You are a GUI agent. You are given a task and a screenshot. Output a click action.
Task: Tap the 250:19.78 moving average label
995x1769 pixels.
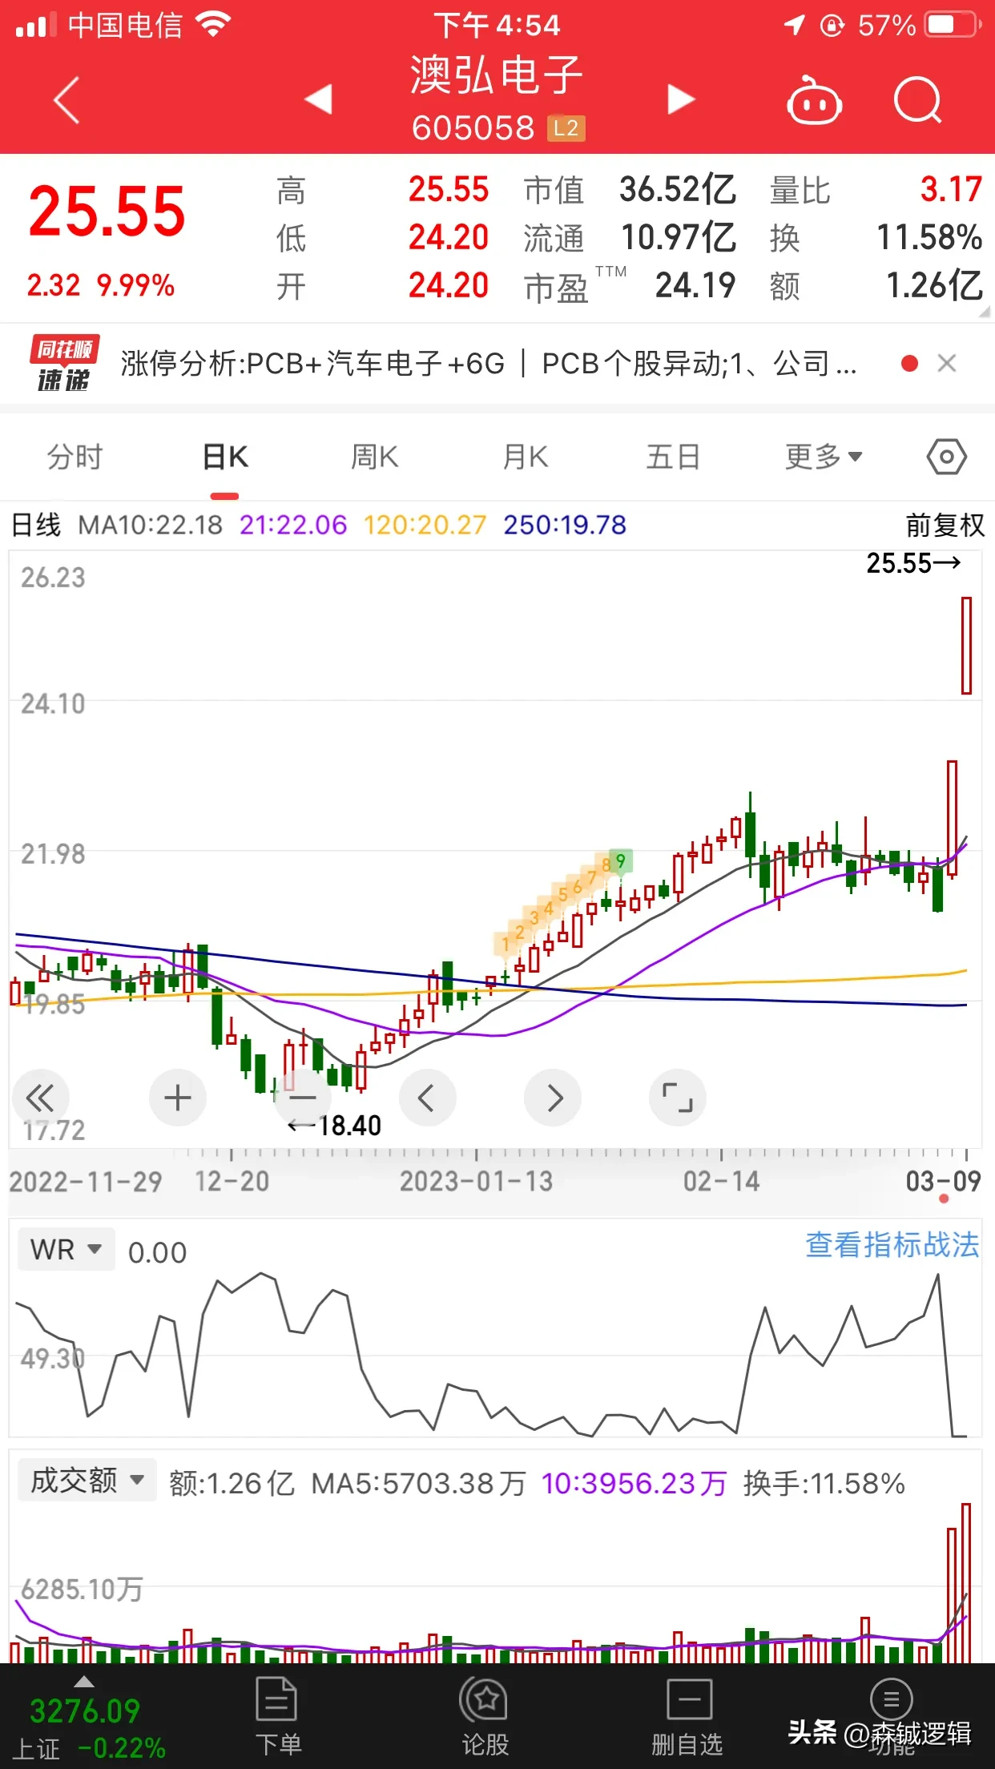pyautogui.click(x=565, y=526)
